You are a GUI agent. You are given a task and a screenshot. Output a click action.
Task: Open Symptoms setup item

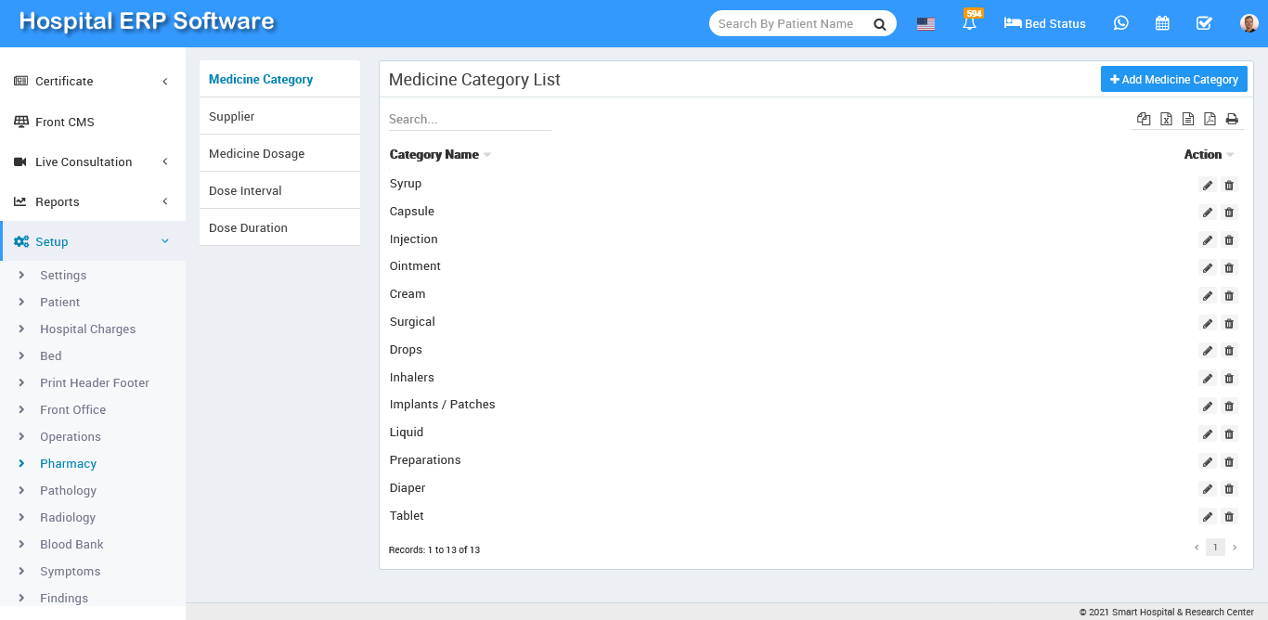pos(70,571)
